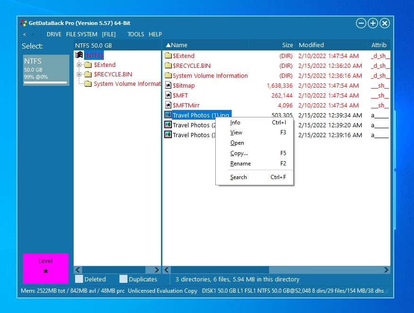Toggle the Deleted files checkbox
Viewport: 414px width, 313px height.
(79, 279)
